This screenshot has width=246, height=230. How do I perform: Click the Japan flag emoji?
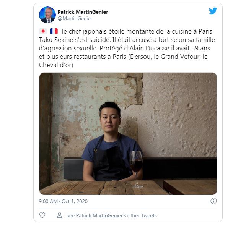[43, 31]
